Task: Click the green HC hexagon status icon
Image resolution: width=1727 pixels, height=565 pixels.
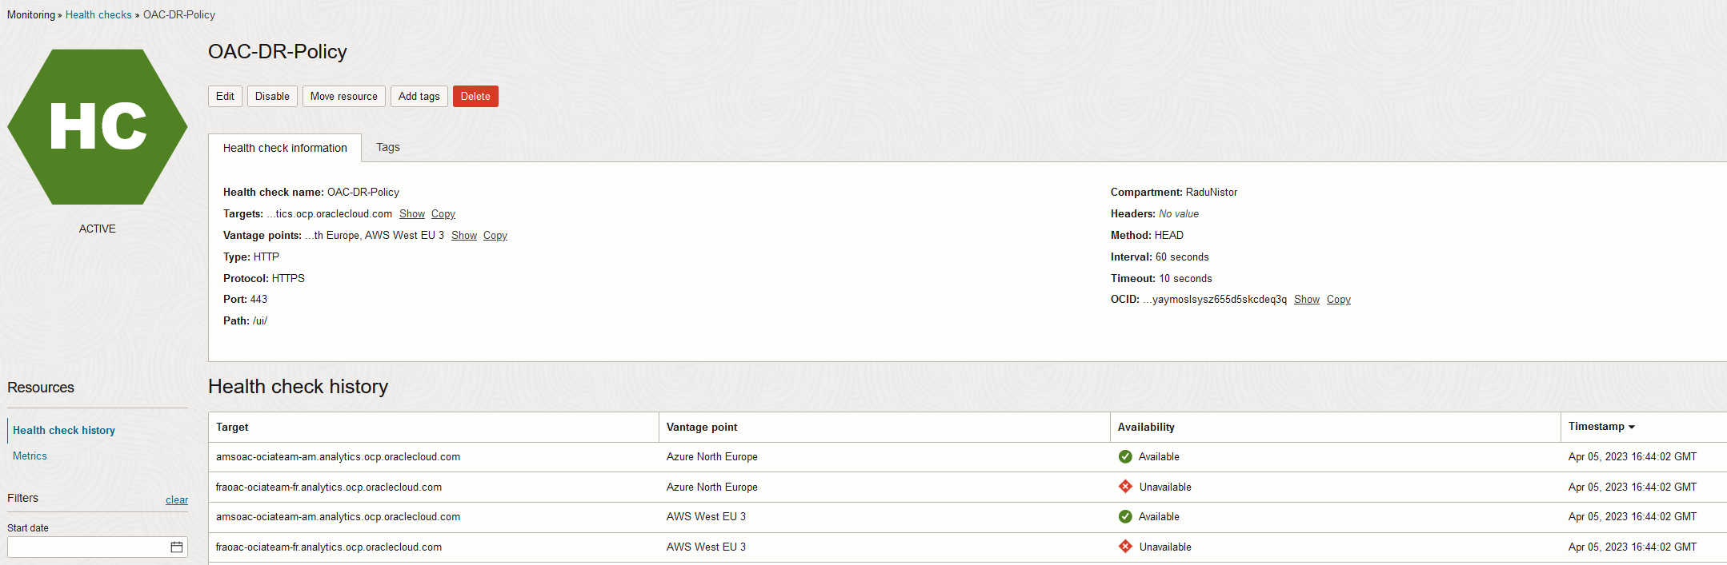Action: pos(98,127)
